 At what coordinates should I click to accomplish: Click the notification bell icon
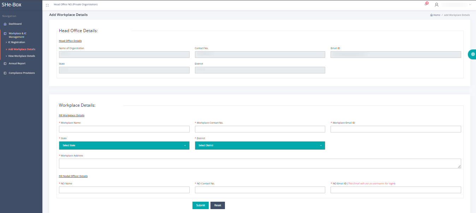tap(426, 4)
